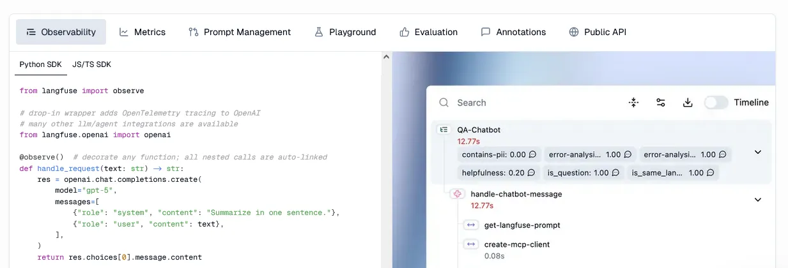Open the Prompt Management tab

(x=240, y=32)
